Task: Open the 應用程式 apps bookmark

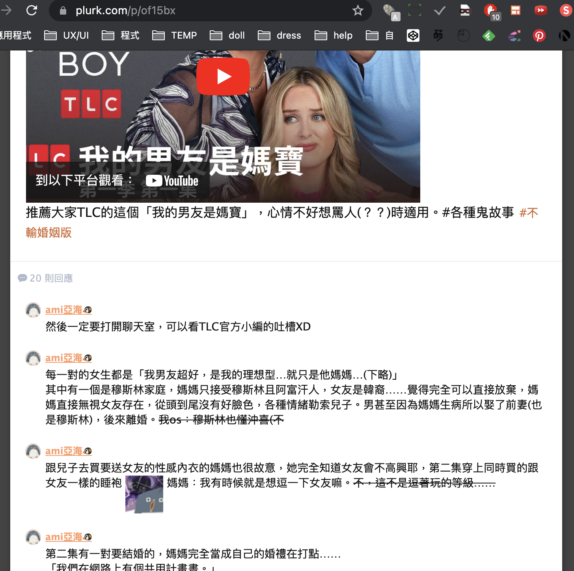Action: click(x=15, y=35)
